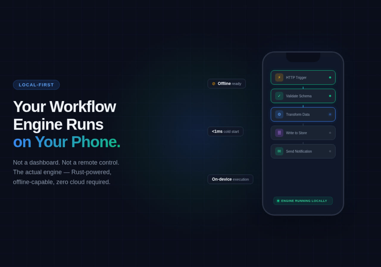Click the green status dot on Validate Schema
Viewport: 381px width, 267px height.
click(x=330, y=96)
